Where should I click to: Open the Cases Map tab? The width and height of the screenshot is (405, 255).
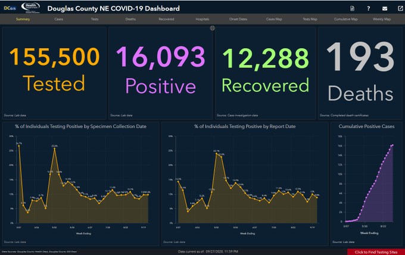(274, 19)
